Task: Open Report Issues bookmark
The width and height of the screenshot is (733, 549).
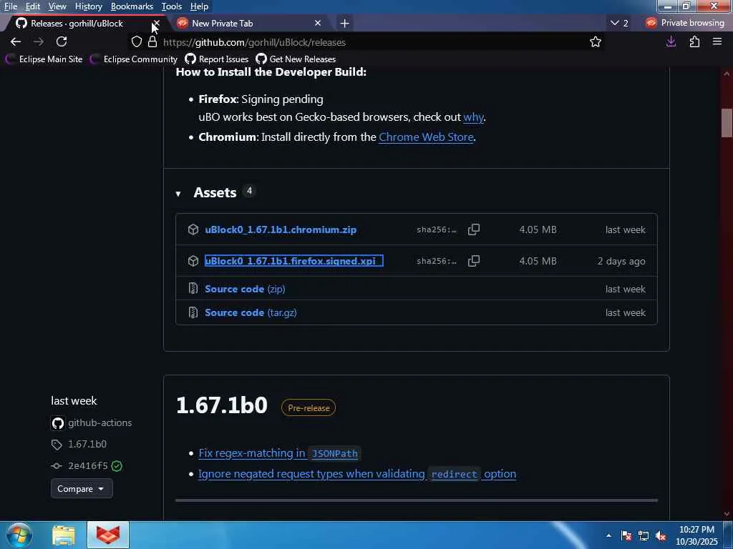Action: click(x=216, y=59)
